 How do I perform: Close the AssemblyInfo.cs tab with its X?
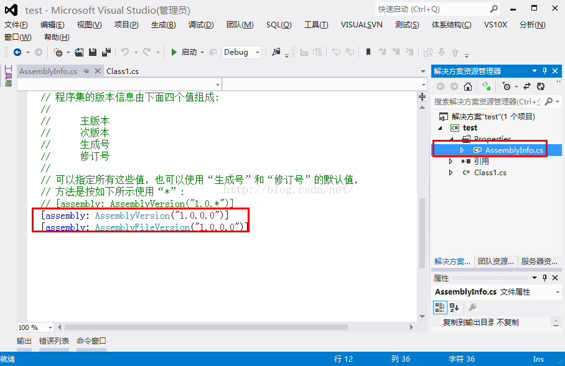point(97,71)
